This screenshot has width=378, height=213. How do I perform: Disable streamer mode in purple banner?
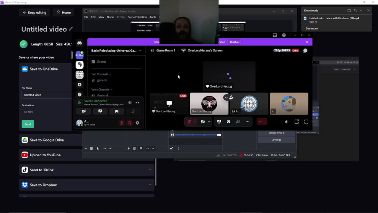click(x=234, y=42)
